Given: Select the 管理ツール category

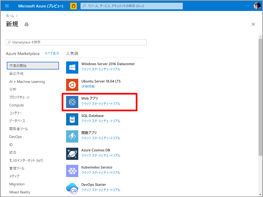Looking at the screenshot, I should pyautogui.click(x=17, y=168).
